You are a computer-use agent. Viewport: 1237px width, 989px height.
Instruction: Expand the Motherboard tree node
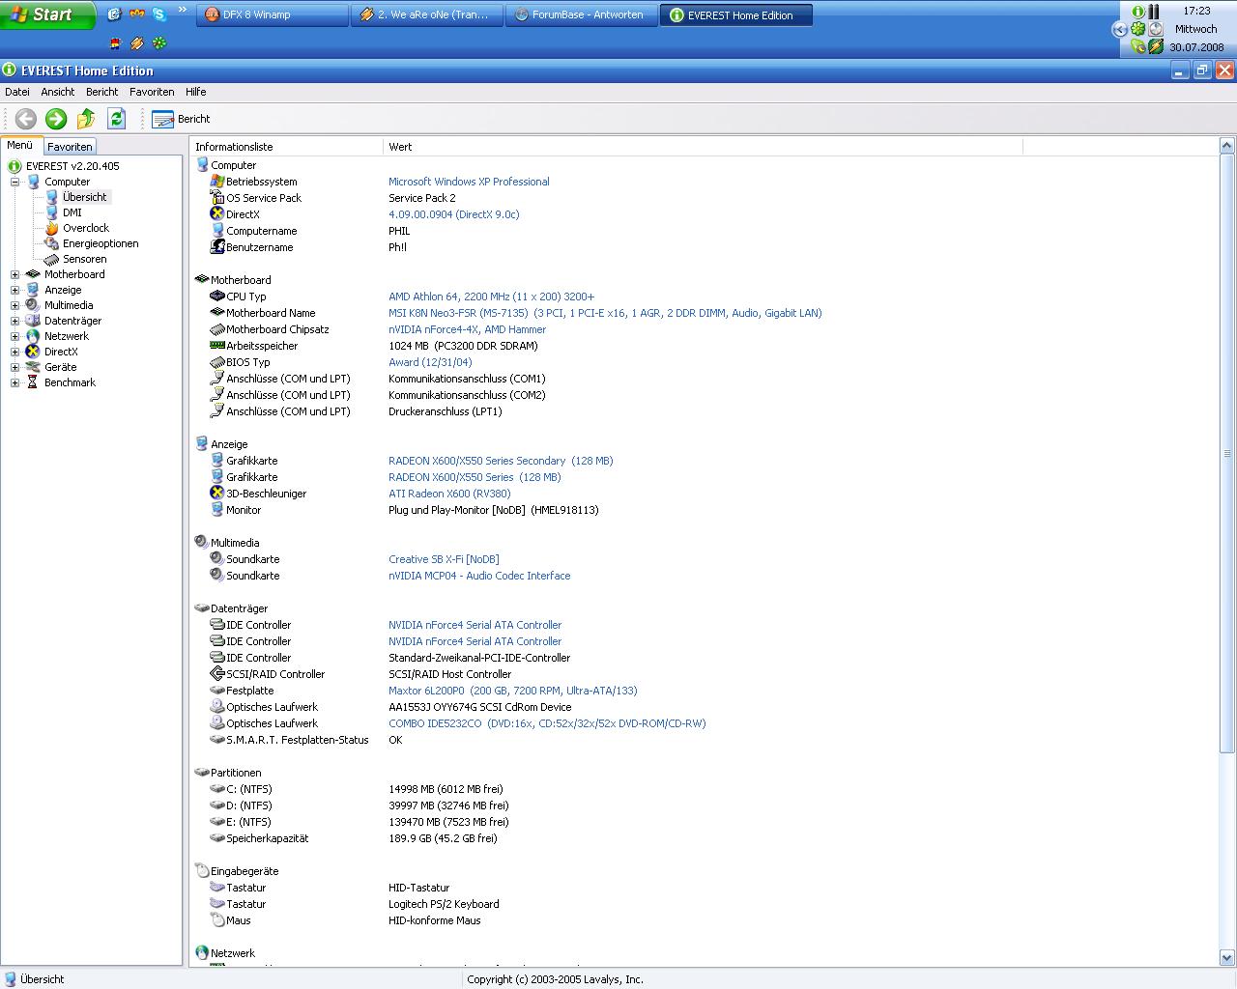(14, 274)
